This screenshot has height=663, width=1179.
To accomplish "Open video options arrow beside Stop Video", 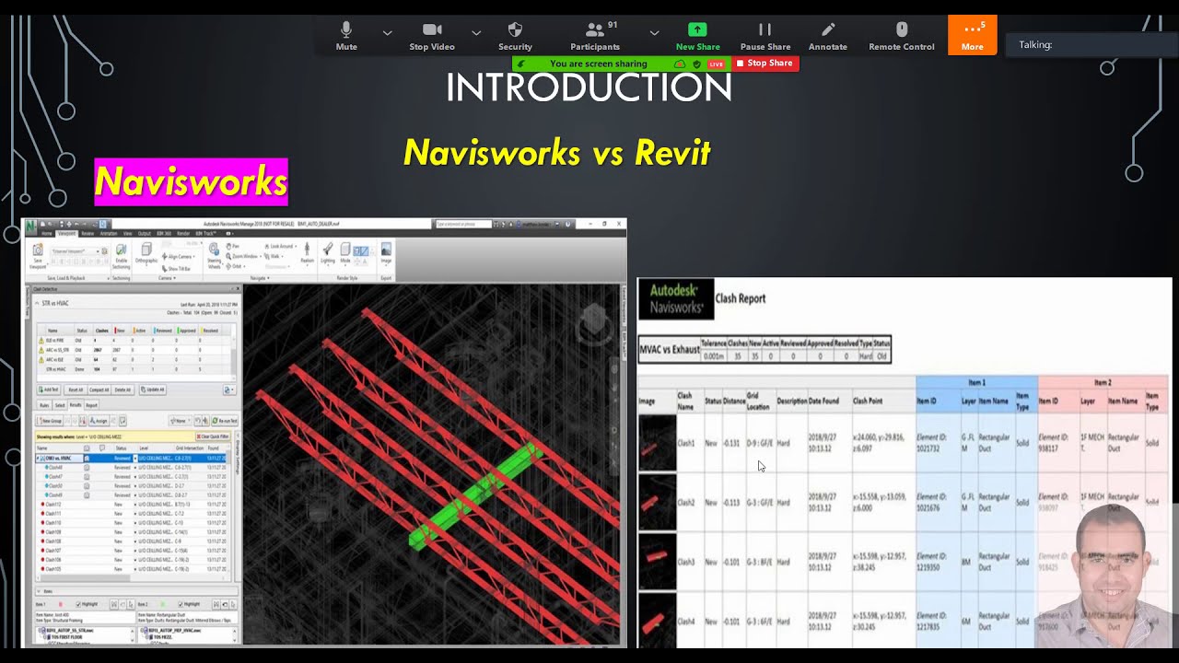I will [476, 32].
